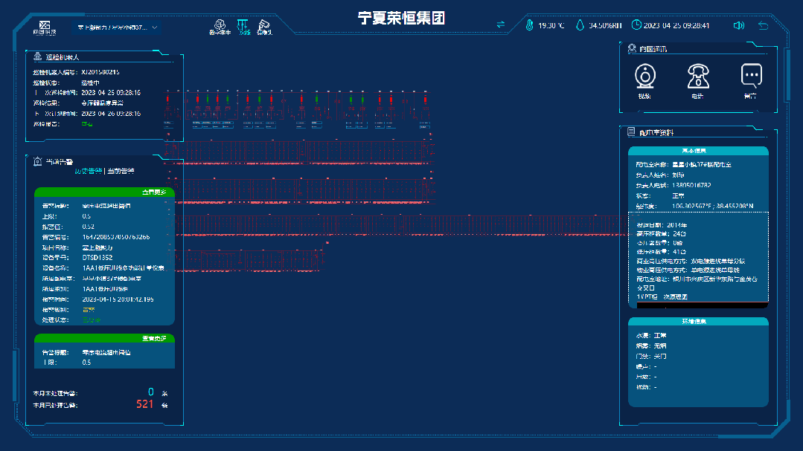This screenshot has height=451, width=803.
Task: Go back using the return arrow icon
Action: (763, 25)
